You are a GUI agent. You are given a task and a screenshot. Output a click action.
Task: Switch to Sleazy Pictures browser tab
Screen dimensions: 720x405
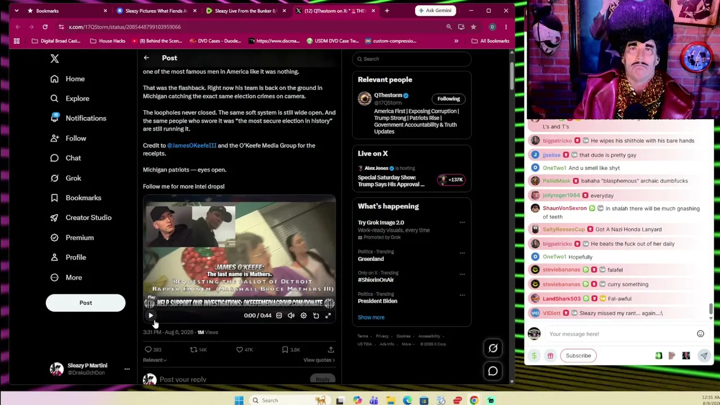(156, 11)
